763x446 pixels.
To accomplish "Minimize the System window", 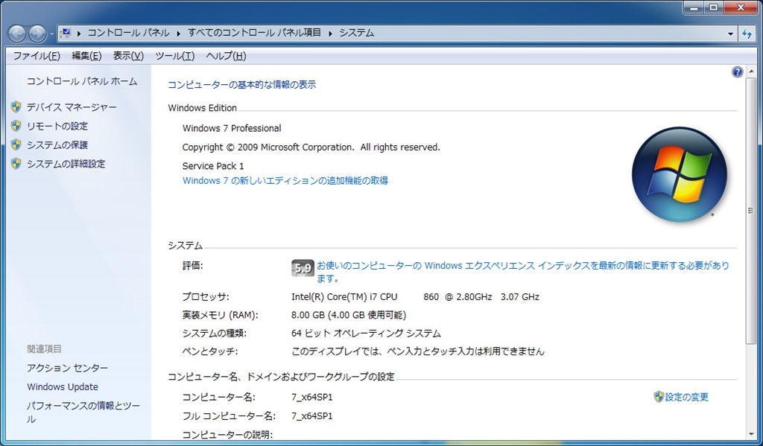I will pyautogui.click(x=694, y=7).
